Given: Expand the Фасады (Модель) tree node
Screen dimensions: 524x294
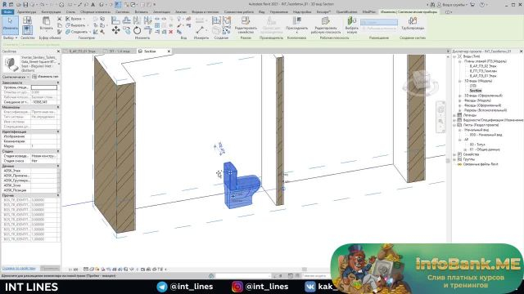Looking at the screenshot, I should click(460, 100).
